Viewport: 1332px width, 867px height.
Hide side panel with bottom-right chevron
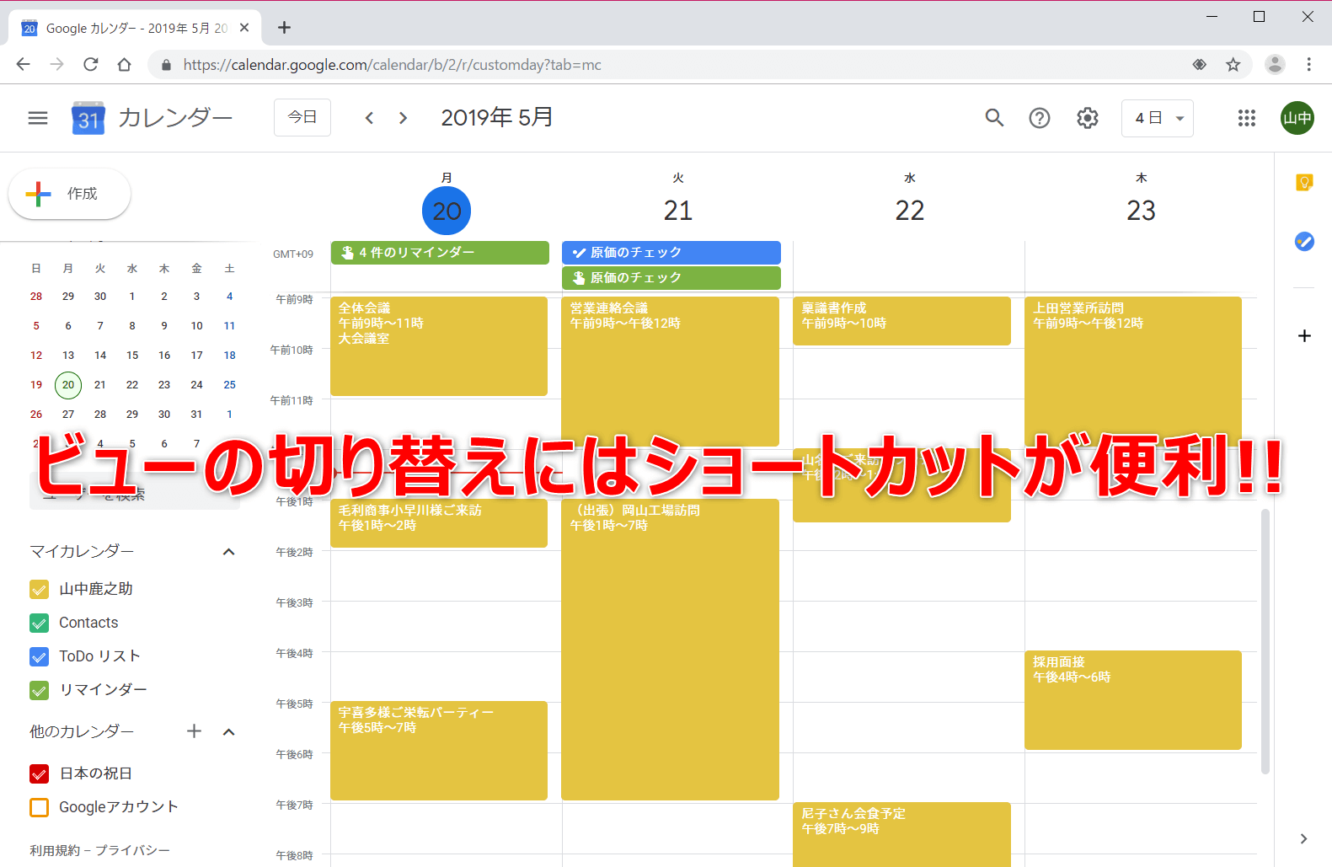point(1303,838)
